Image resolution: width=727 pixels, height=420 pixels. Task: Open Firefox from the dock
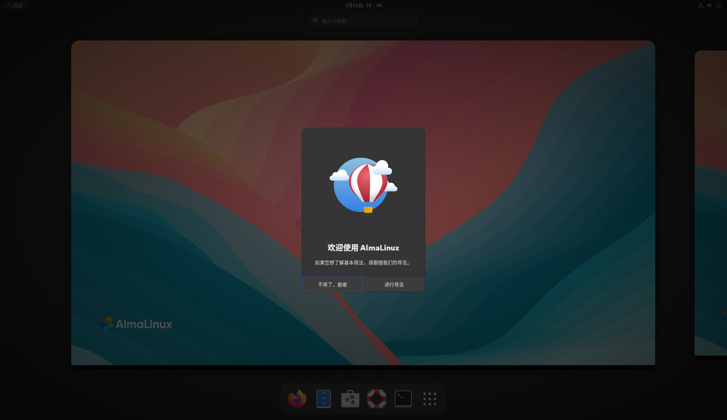tap(297, 399)
